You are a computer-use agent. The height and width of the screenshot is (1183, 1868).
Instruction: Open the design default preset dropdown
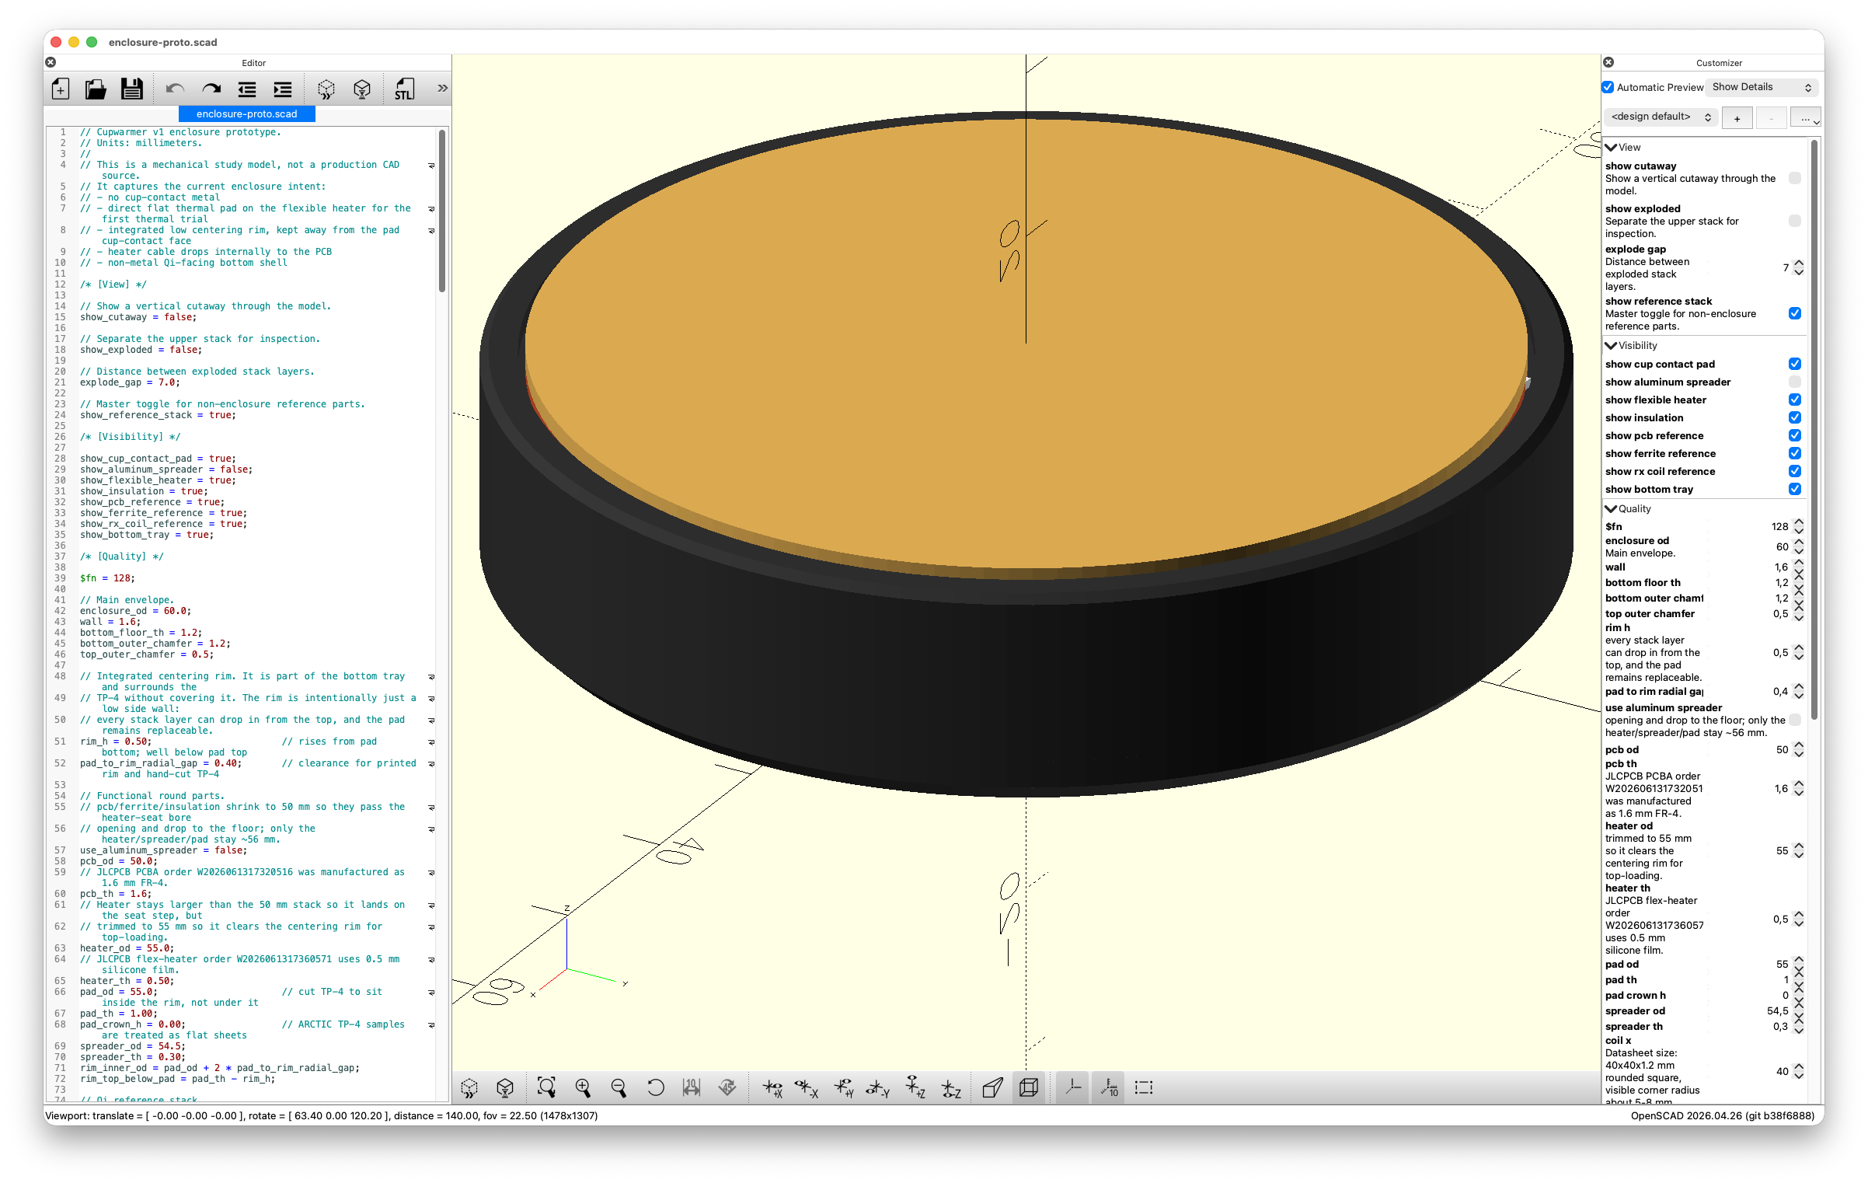tap(1661, 117)
